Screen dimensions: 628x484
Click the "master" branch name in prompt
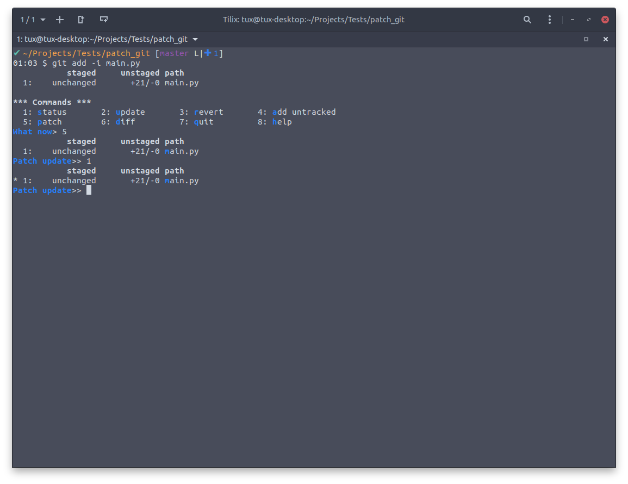(174, 53)
